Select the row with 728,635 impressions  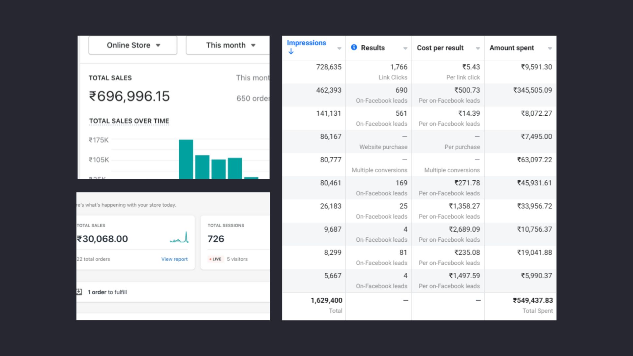(329, 67)
